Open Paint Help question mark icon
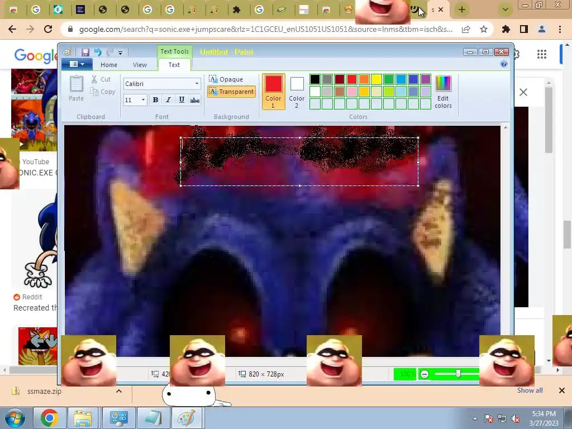 coord(504,64)
